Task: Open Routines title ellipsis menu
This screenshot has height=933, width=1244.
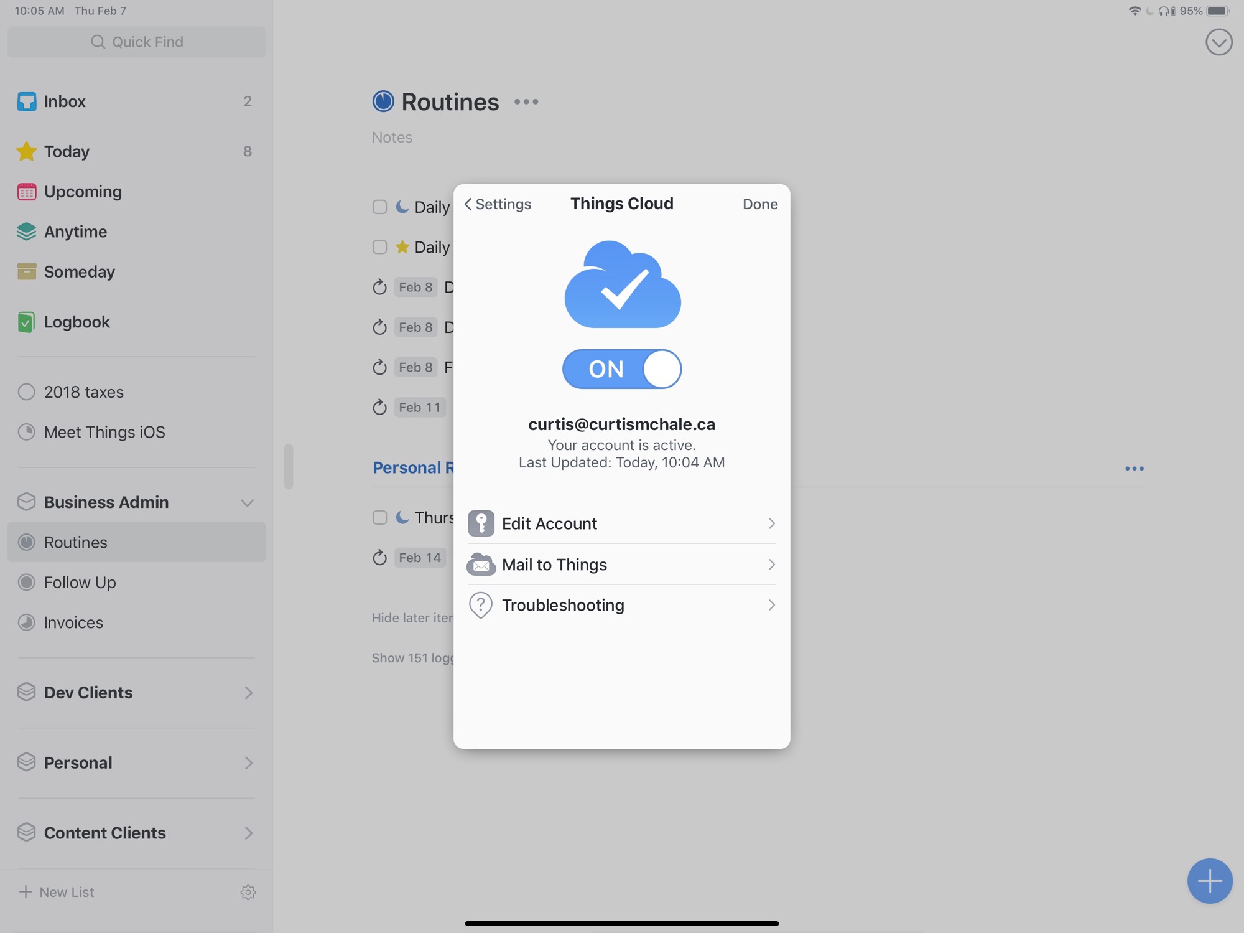Action: [526, 102]
